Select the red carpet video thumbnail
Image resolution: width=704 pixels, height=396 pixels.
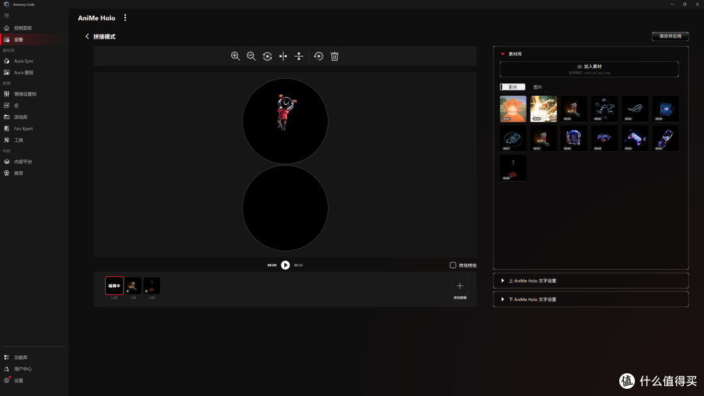pos(513,168)
